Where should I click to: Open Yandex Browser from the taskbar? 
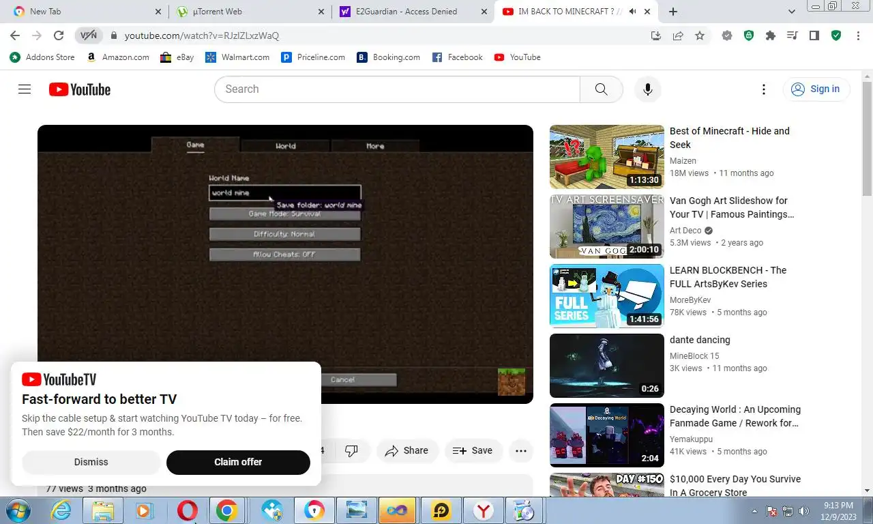[483, 510]
